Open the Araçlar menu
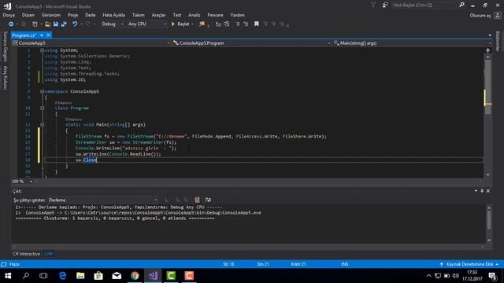Screen dimensions: 504x283 [158, 15]
